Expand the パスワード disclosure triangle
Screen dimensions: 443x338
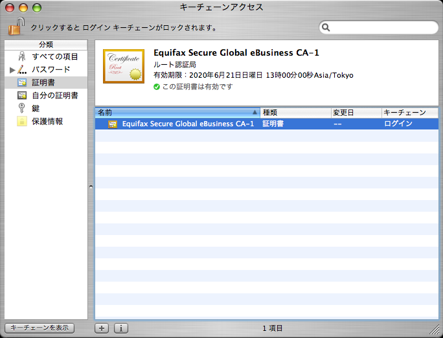pyautogui.click(x=12, y=70)
